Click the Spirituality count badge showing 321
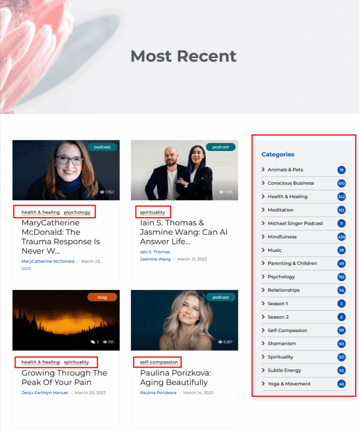The width and height of the screenshot is (359, 434). pos(341,357)
